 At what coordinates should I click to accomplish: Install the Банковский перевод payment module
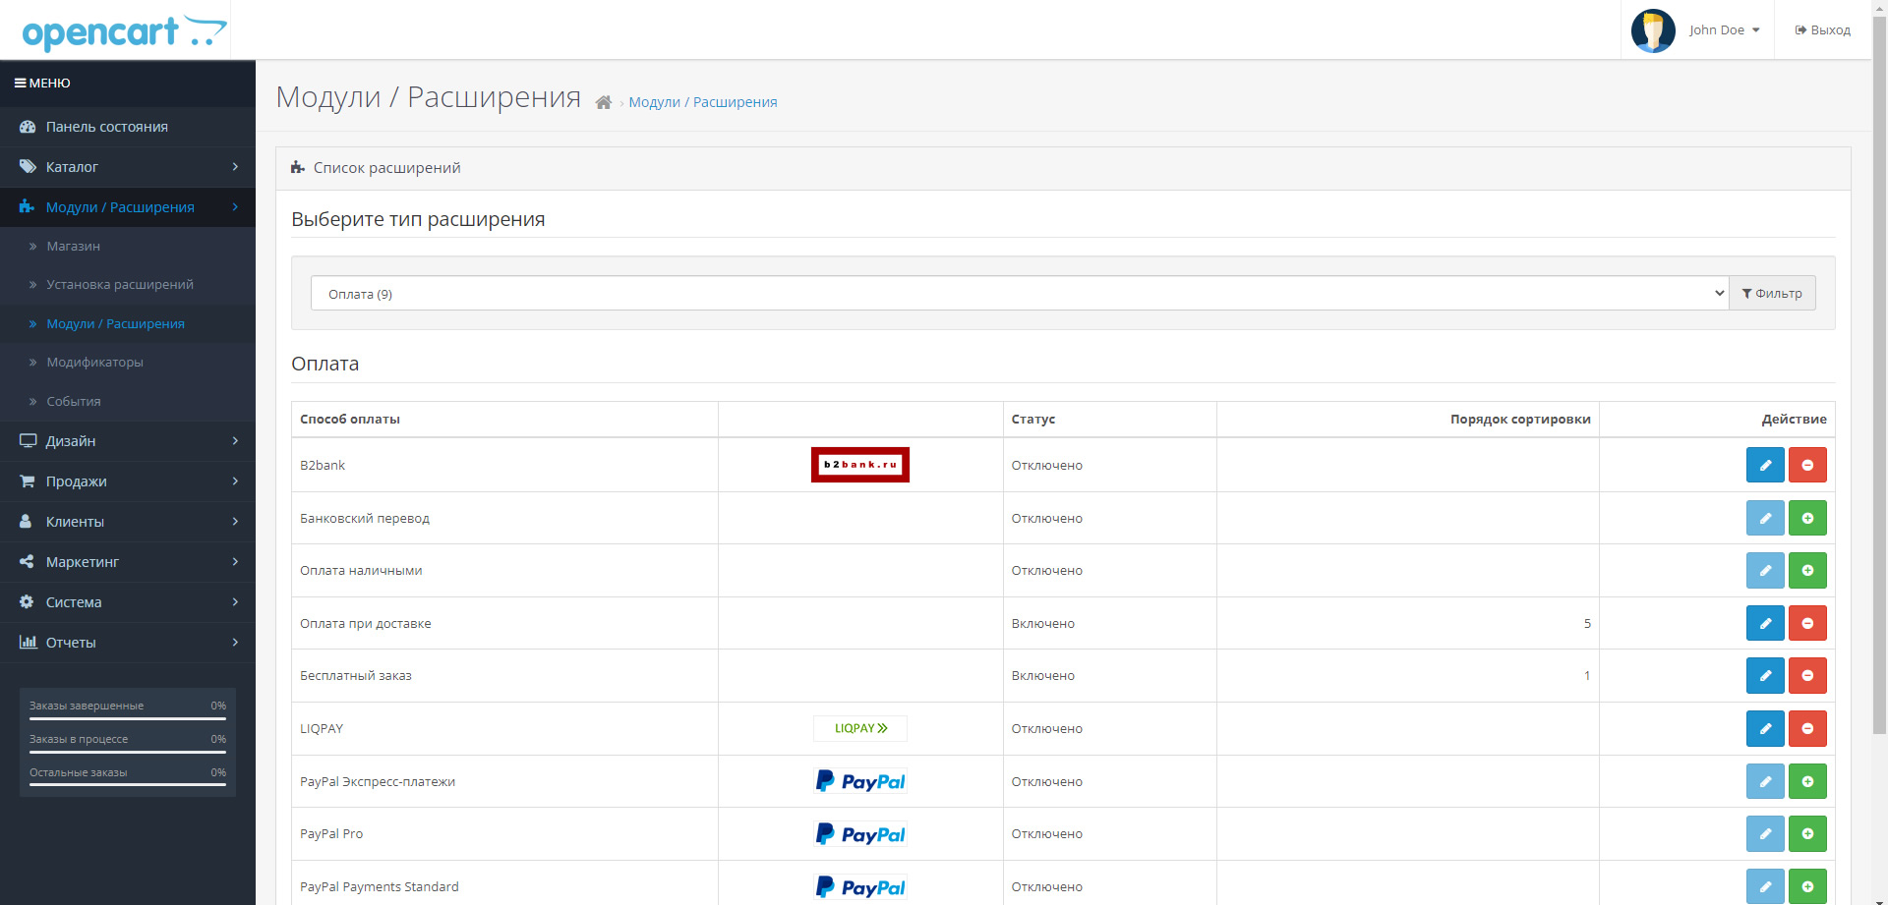click(x=1807, y=518)
